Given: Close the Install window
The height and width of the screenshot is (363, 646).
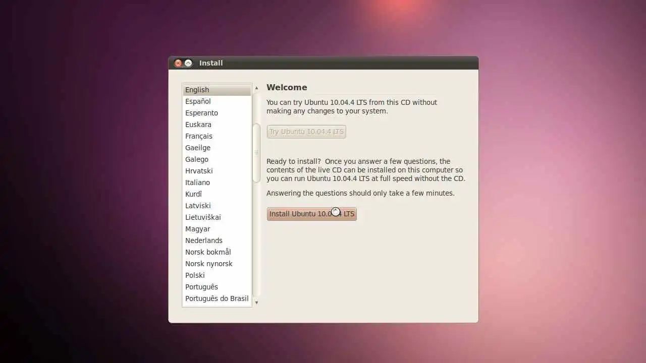Looking at the screenshot, I should (178, 63).
